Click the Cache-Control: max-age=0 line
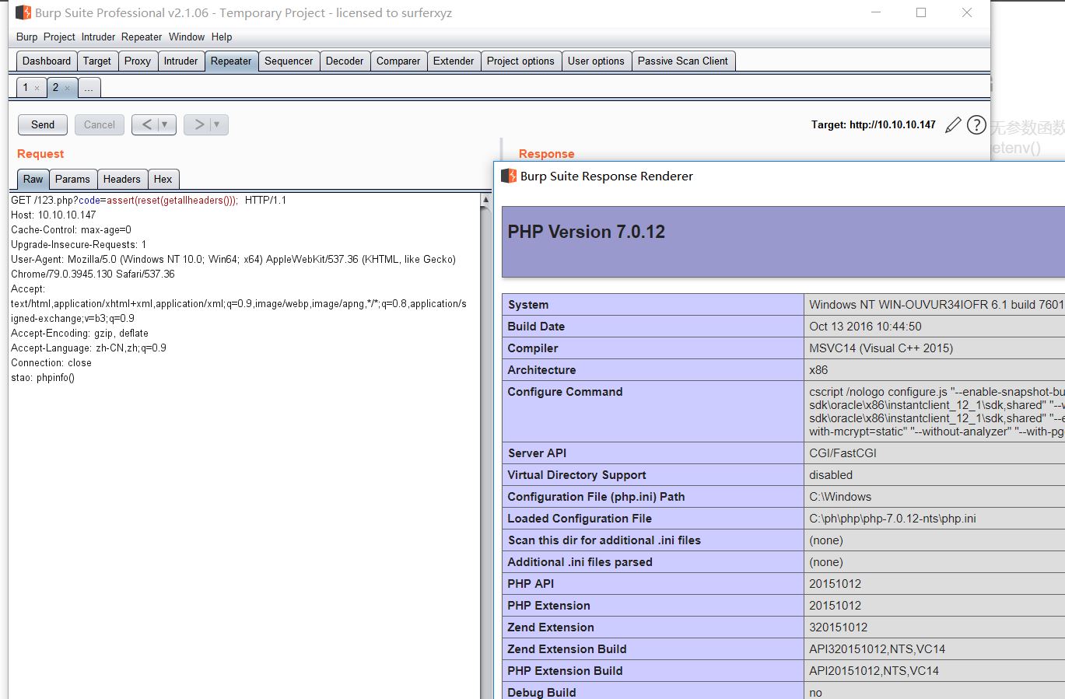Image resolution: width=1065 pixels, height=699 pixels. tap(71, 229)
